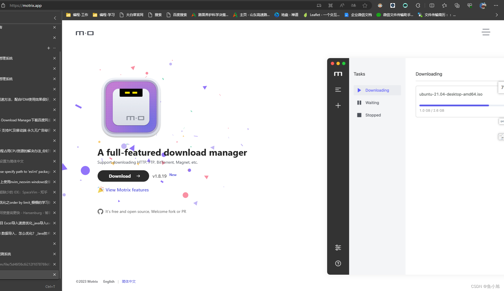This screenshot has width=504, height=291.
Task: Collapse the vertical tabs pane
Action: point(55,18)
